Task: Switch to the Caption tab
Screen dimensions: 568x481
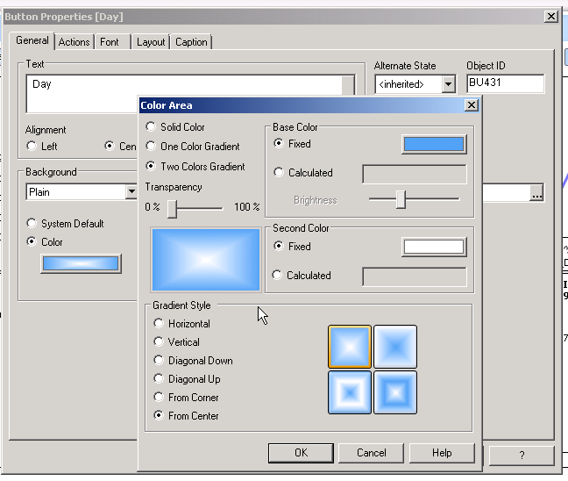Action: [191, 42]
